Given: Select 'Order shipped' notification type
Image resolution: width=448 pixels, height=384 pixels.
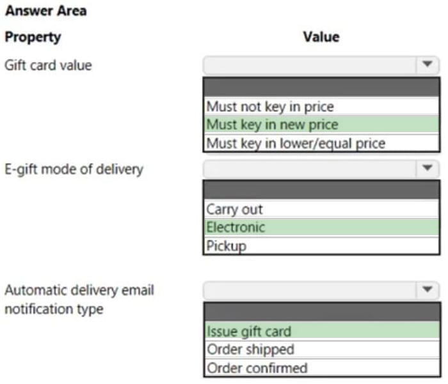Looking at the screenshot, I should point(322,349).
